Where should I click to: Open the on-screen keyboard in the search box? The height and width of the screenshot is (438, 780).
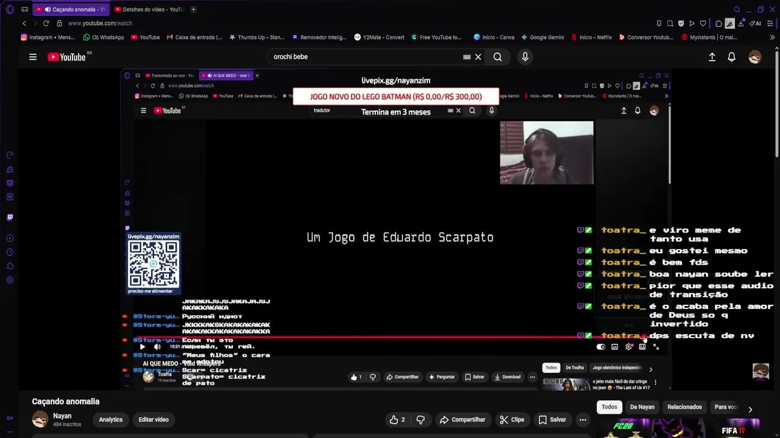(467, 57)
